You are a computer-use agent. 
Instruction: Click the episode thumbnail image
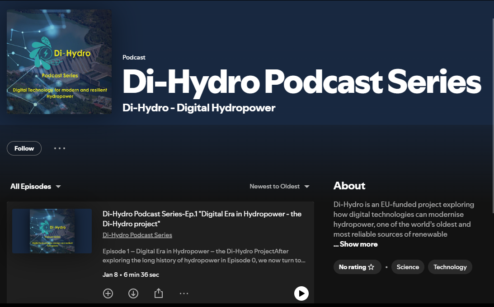tap(52, 231)
